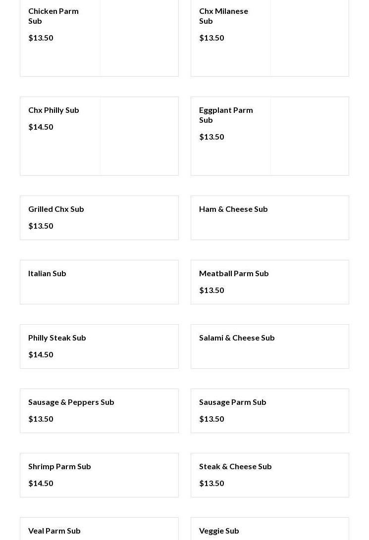Select the Veal Parm Sub item
369x540 pixels.
point(54,531)
